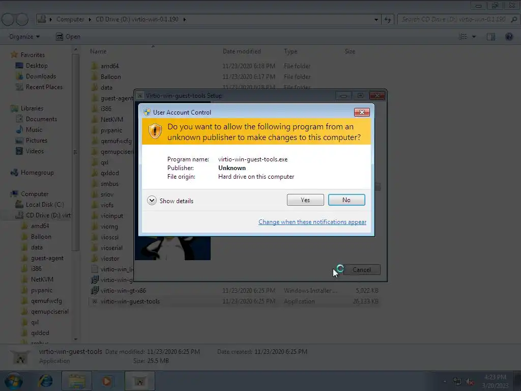Expand Show details chevron in UAC dialog
521x391 pixels.
(x=152, y=201)
